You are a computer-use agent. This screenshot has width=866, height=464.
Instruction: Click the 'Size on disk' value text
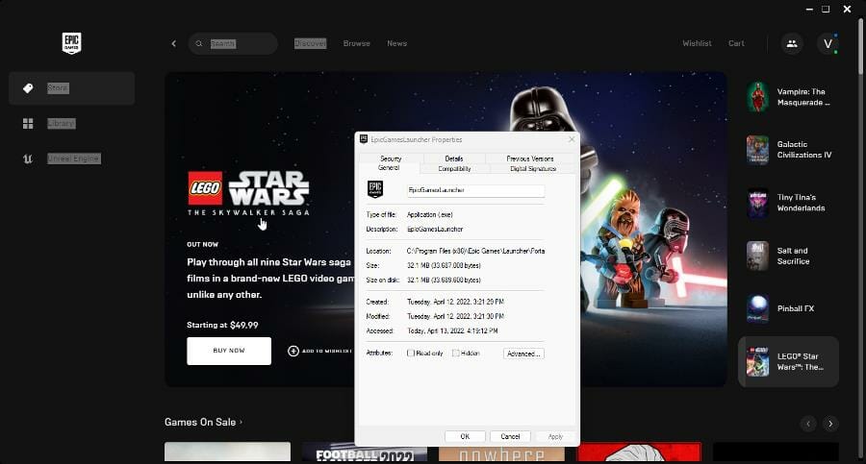pos(444,281)
